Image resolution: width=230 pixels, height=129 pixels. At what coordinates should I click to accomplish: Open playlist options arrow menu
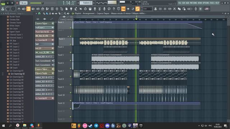click(x=36, y=14)
